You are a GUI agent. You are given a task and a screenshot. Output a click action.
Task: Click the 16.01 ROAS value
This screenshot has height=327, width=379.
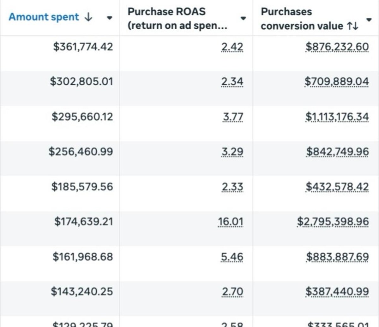(231, 222)
